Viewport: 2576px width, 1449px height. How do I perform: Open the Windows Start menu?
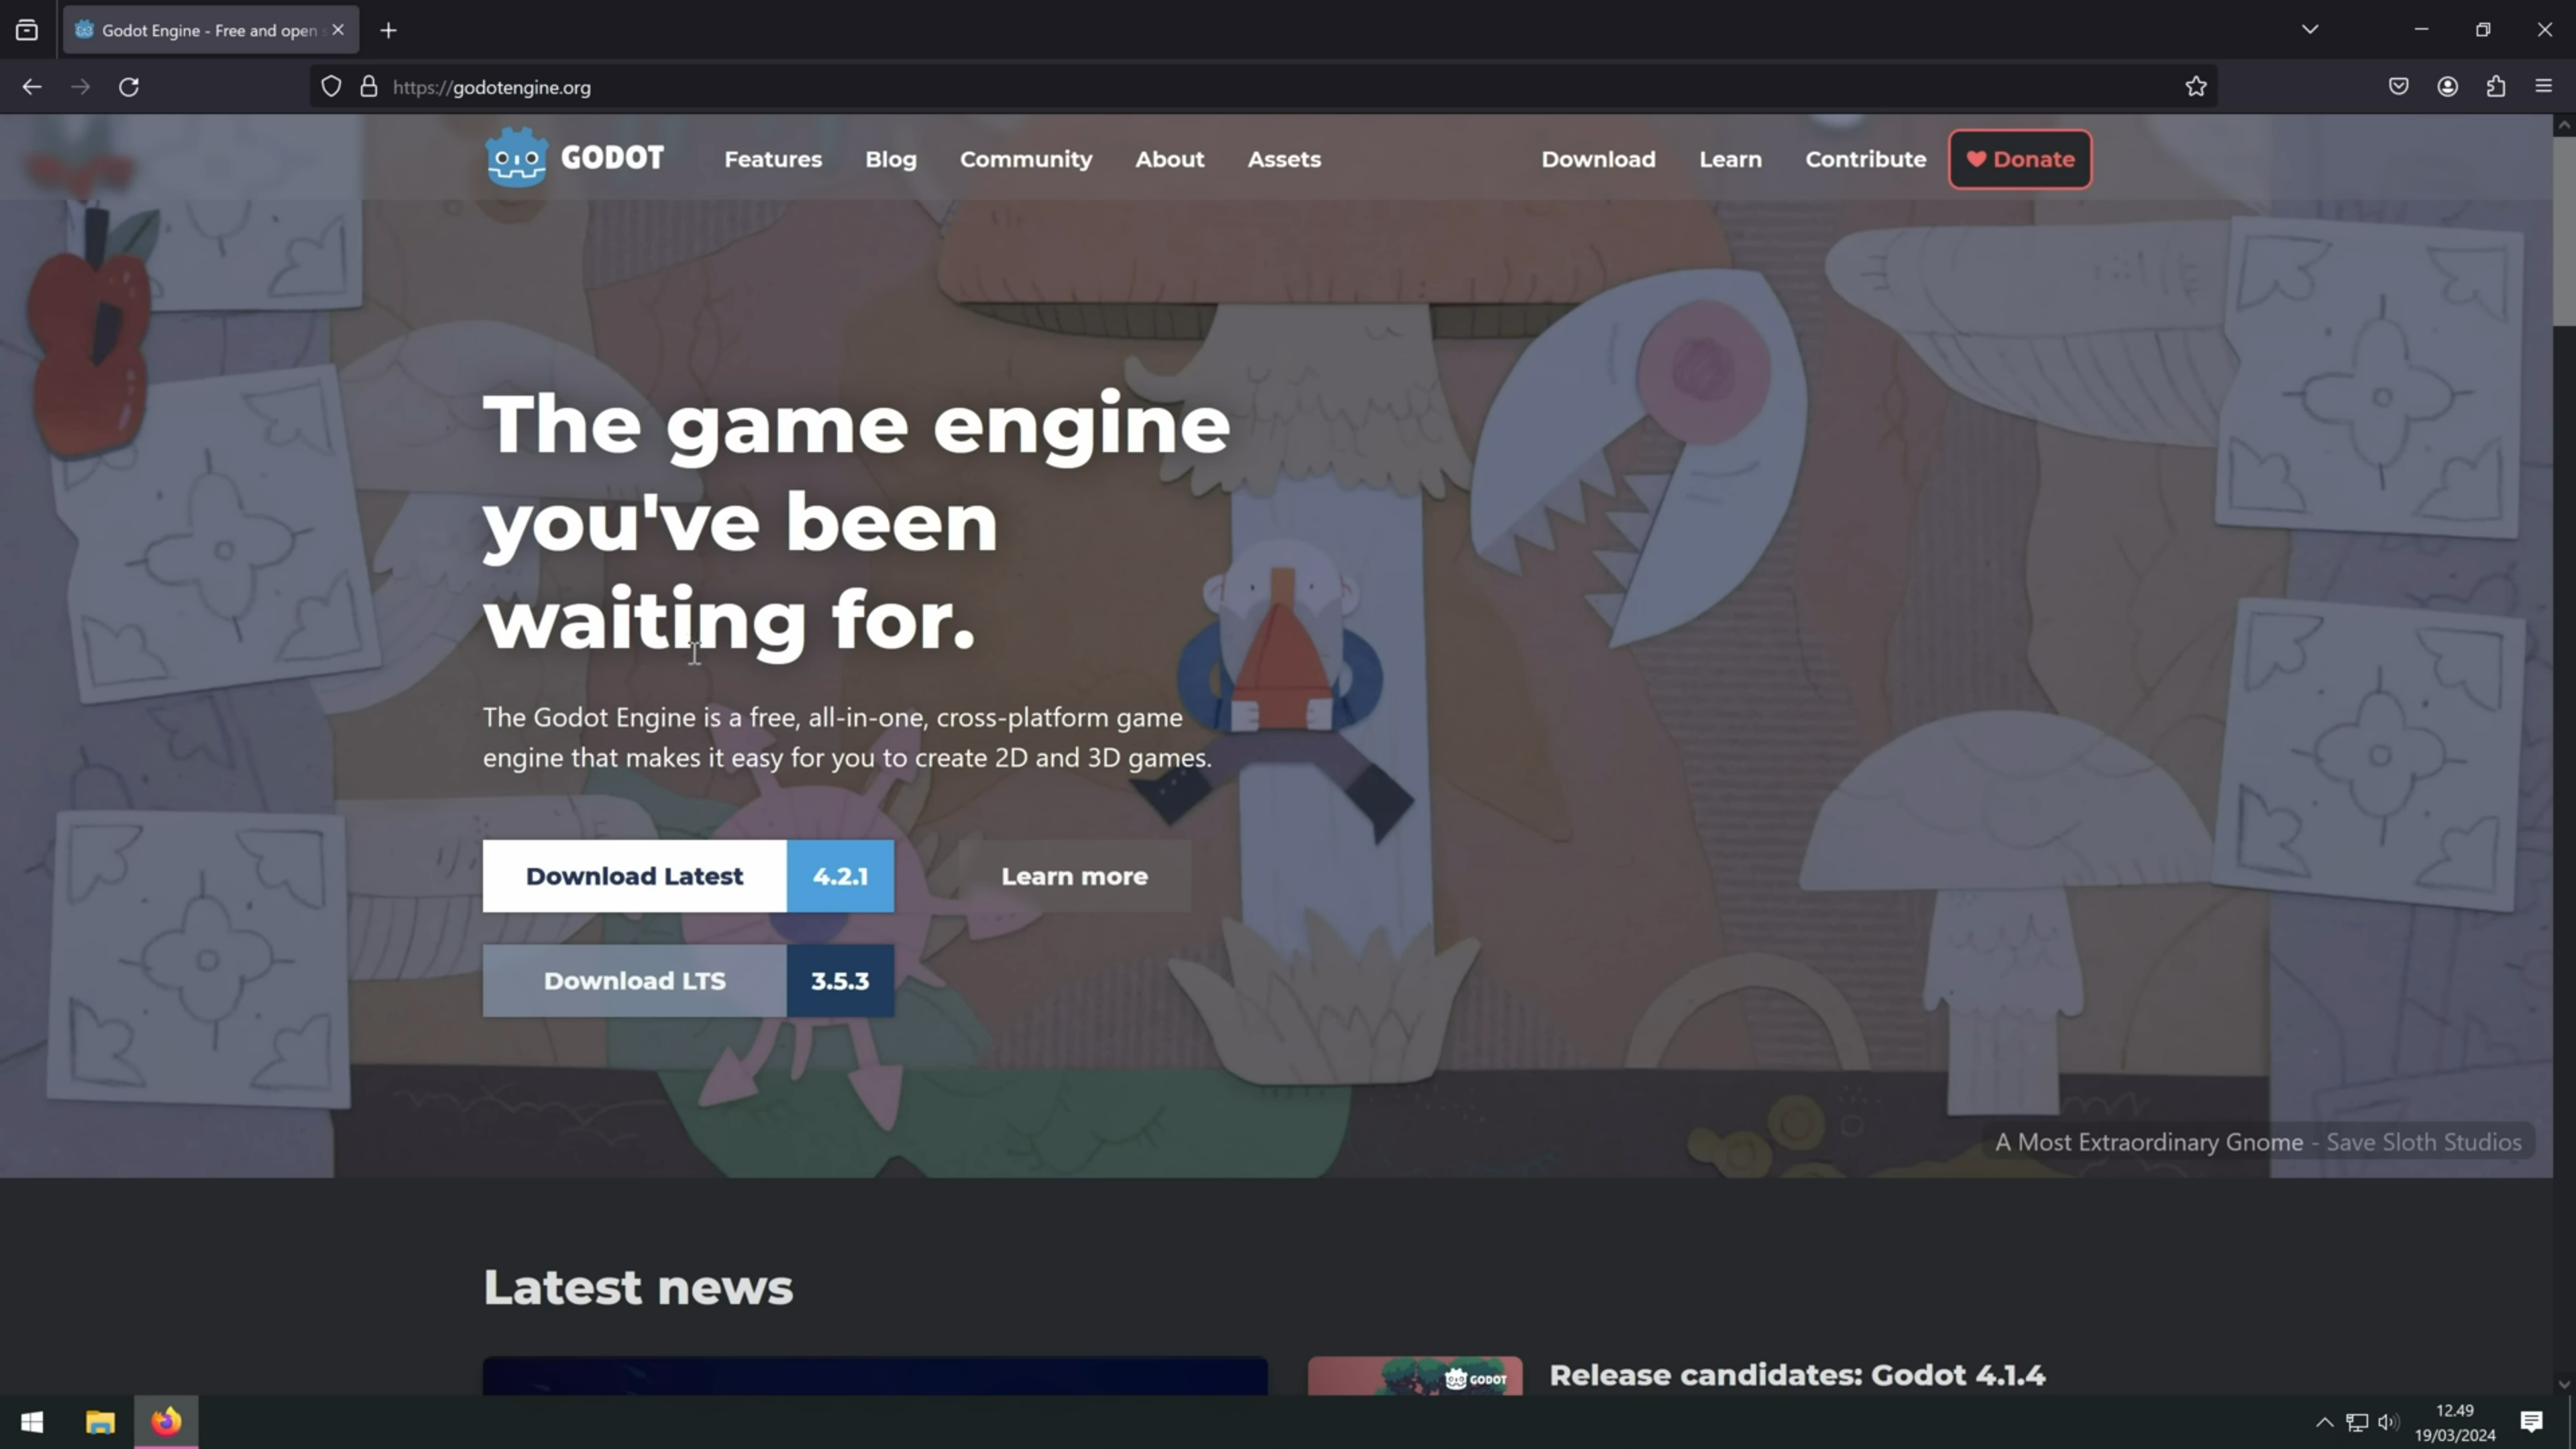(x=32, y=1422)
